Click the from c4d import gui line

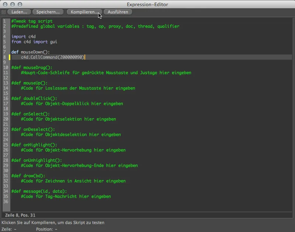pyautogui.click(x=34, y=42)
